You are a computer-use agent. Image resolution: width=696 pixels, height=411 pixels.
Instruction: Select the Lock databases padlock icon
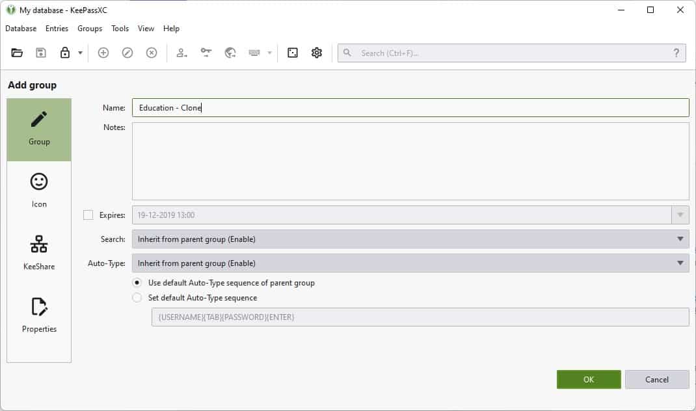pos(65,53)
